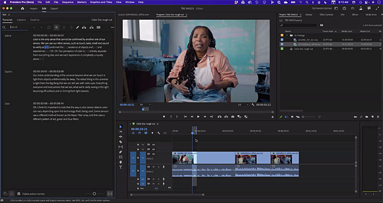Open the Text panel menu

tap(9, 15)
